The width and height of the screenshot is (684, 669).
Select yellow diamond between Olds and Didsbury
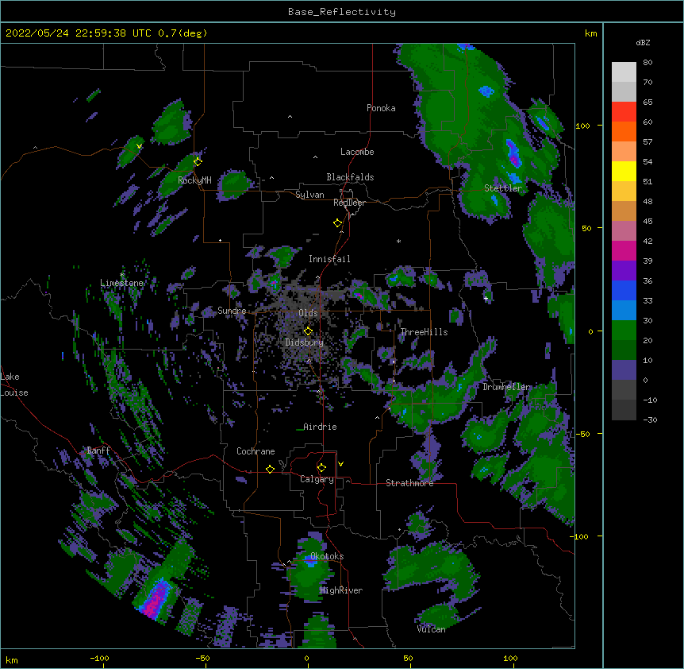[308, 331]
